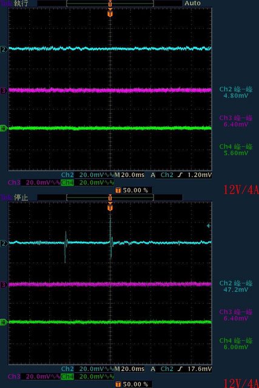Viewport: 259px width, 388px height.
Task: Click the red 12V/4A label below 5.60mV
Action: point(241,190)
